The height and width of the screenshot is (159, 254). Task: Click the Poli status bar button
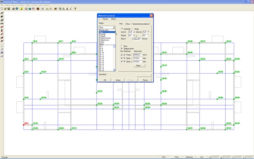(177, 157)
